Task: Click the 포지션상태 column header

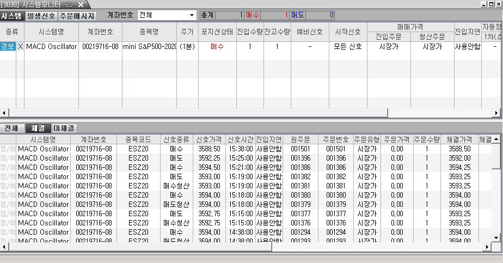Action: tap(217, 32)
